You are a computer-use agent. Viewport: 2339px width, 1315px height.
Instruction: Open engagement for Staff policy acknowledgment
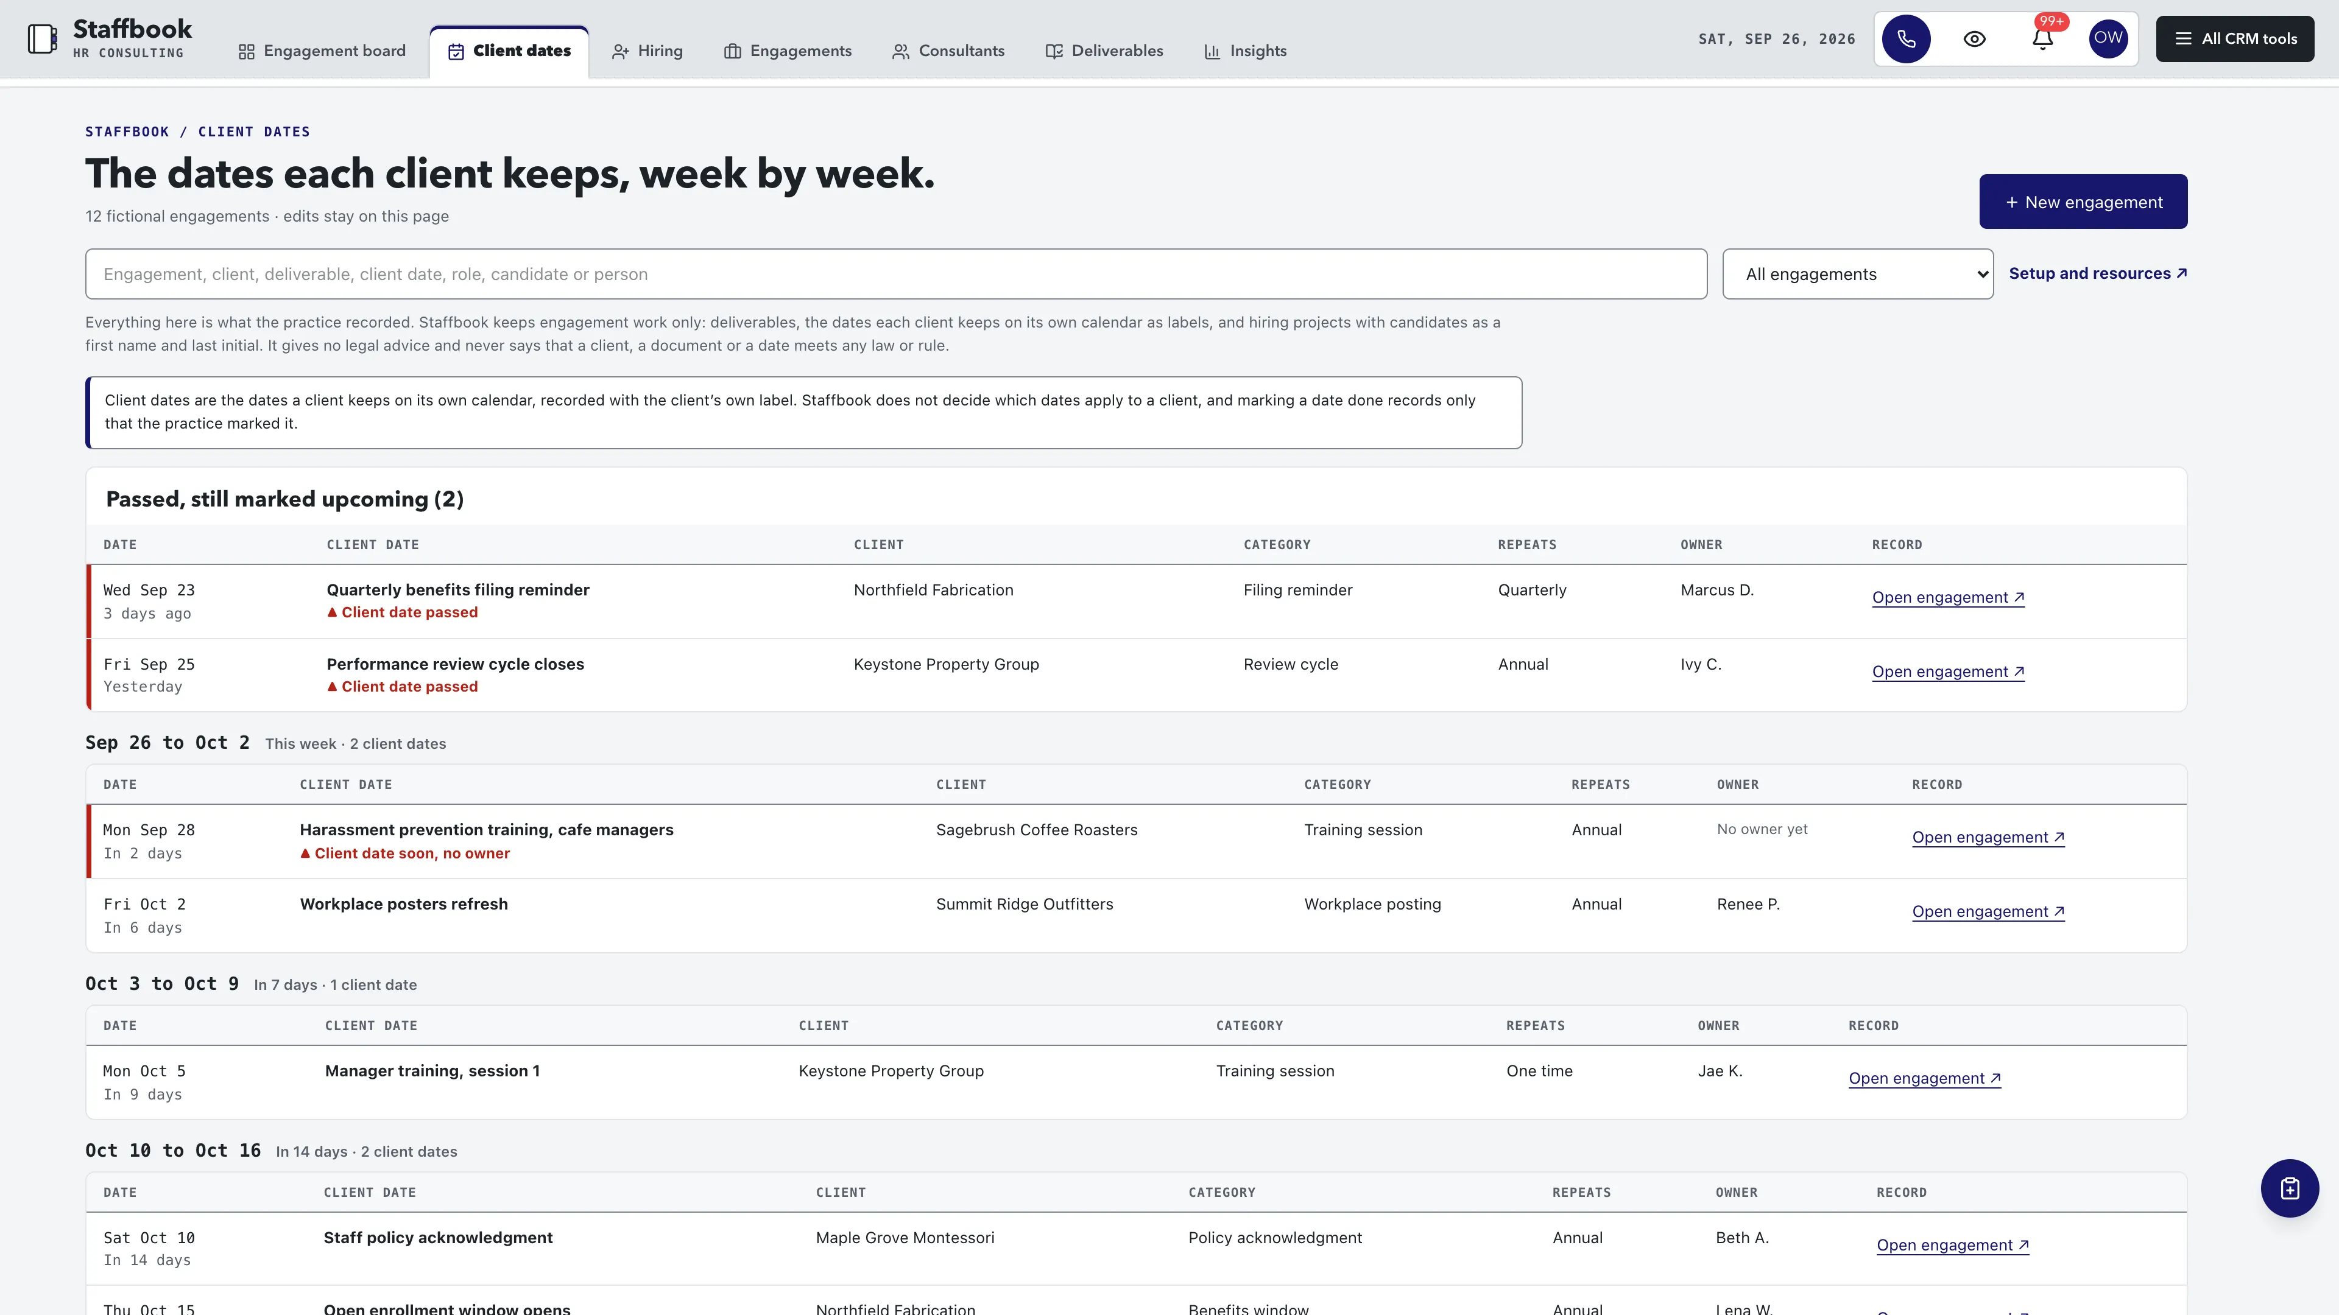[1952, 1245]
